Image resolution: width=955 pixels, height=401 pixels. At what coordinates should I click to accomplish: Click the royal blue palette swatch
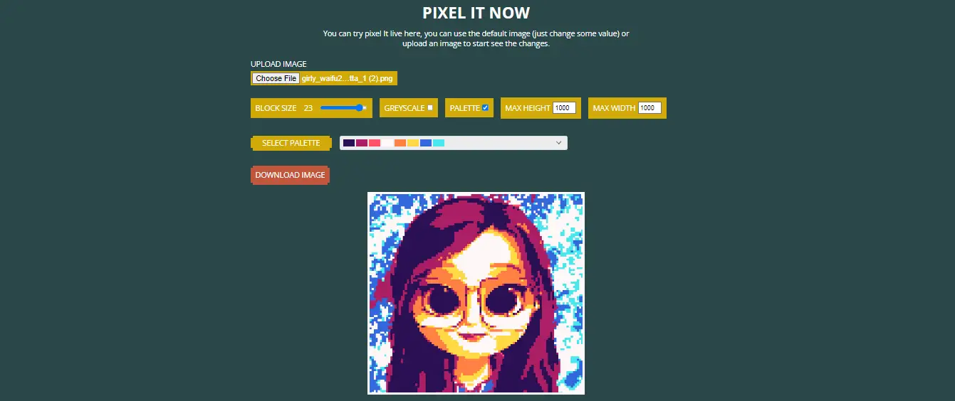point(426,143)
